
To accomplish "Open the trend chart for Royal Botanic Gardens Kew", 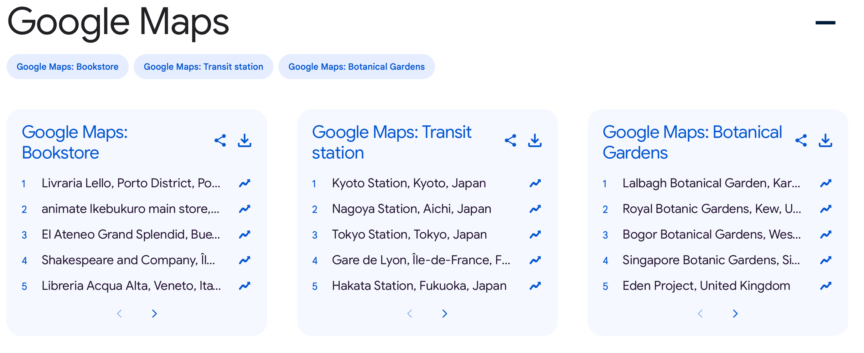I will click(826, 208).
